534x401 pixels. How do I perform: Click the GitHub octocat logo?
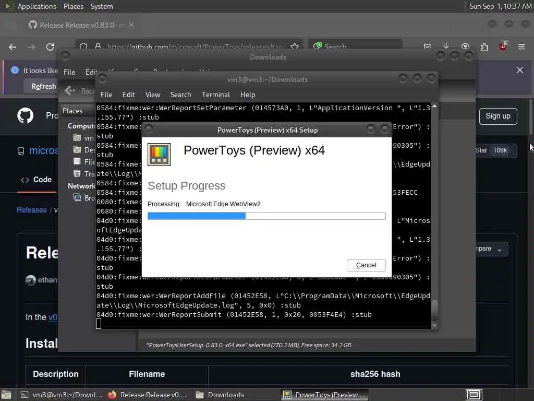(x=26, y=115)
